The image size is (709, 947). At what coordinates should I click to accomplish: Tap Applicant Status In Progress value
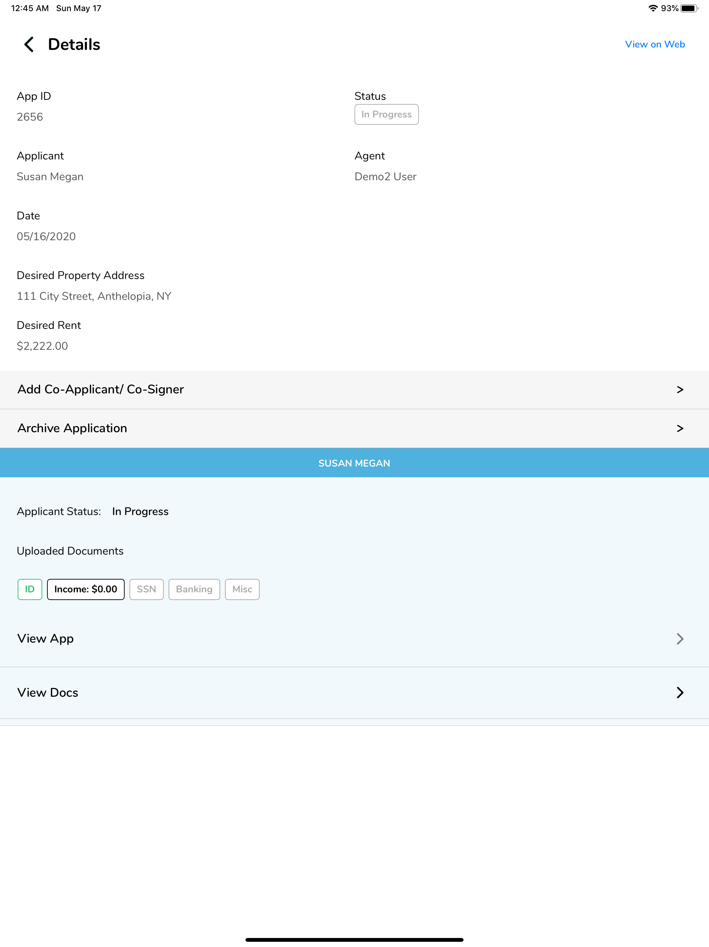pos(140,511)
